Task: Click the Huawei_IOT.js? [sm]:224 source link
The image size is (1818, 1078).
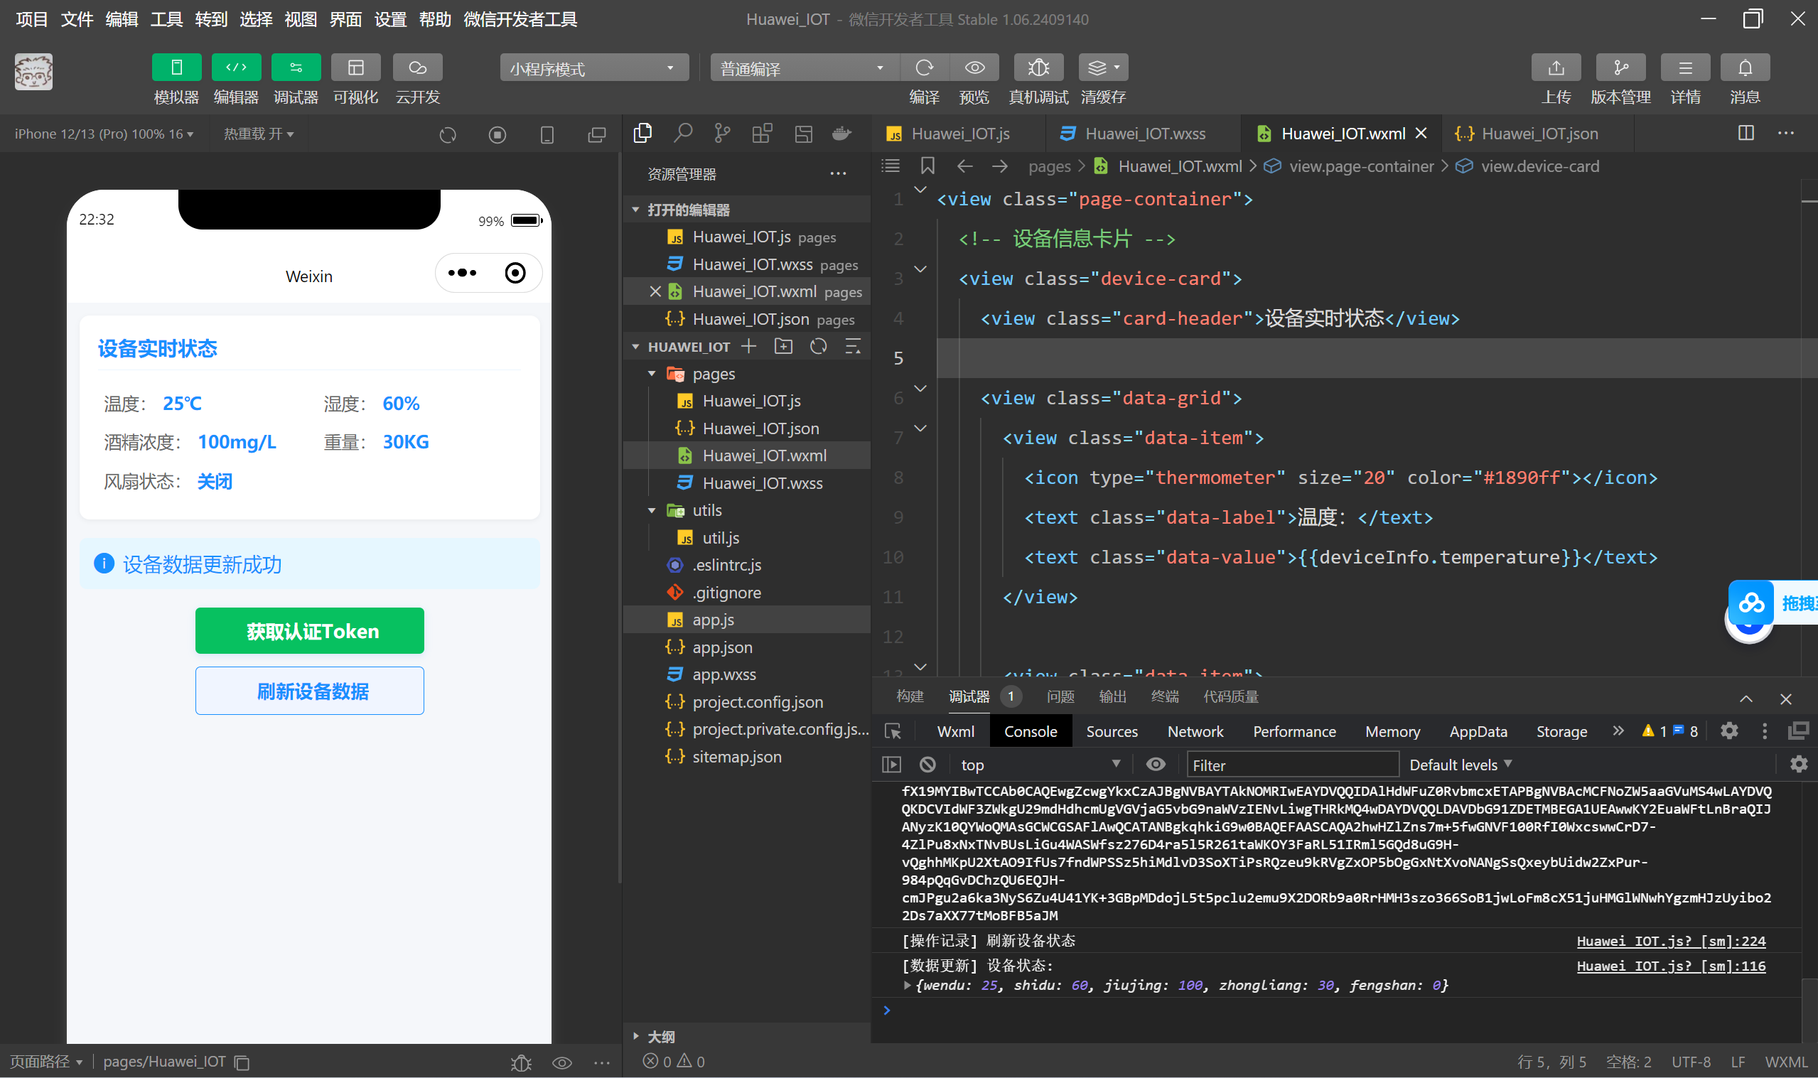Action: point(1670,941)
